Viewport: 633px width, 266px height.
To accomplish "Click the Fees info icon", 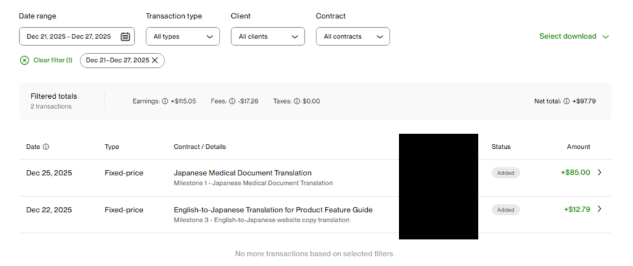I will pos(232,101).
